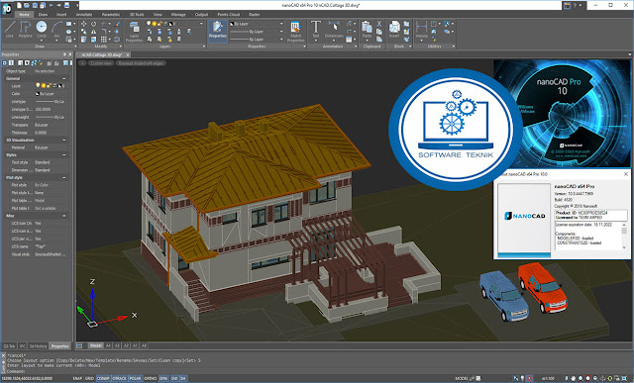Click the Open file icon in quick access bar
Screen dimensions: 634x383
[x=27, y=5]
